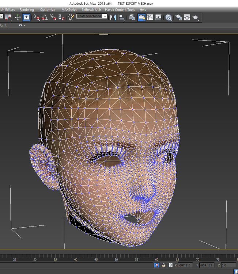
Task: Open the Use Pivot Point Center flyout
Action: [x=8, y=17]
